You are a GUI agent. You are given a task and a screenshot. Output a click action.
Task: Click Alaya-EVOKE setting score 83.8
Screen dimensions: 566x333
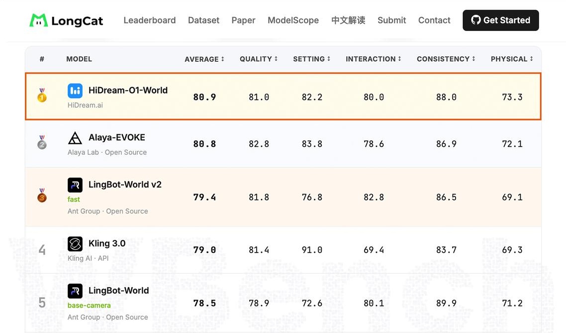pyautogui.click(x=312, y=144)
